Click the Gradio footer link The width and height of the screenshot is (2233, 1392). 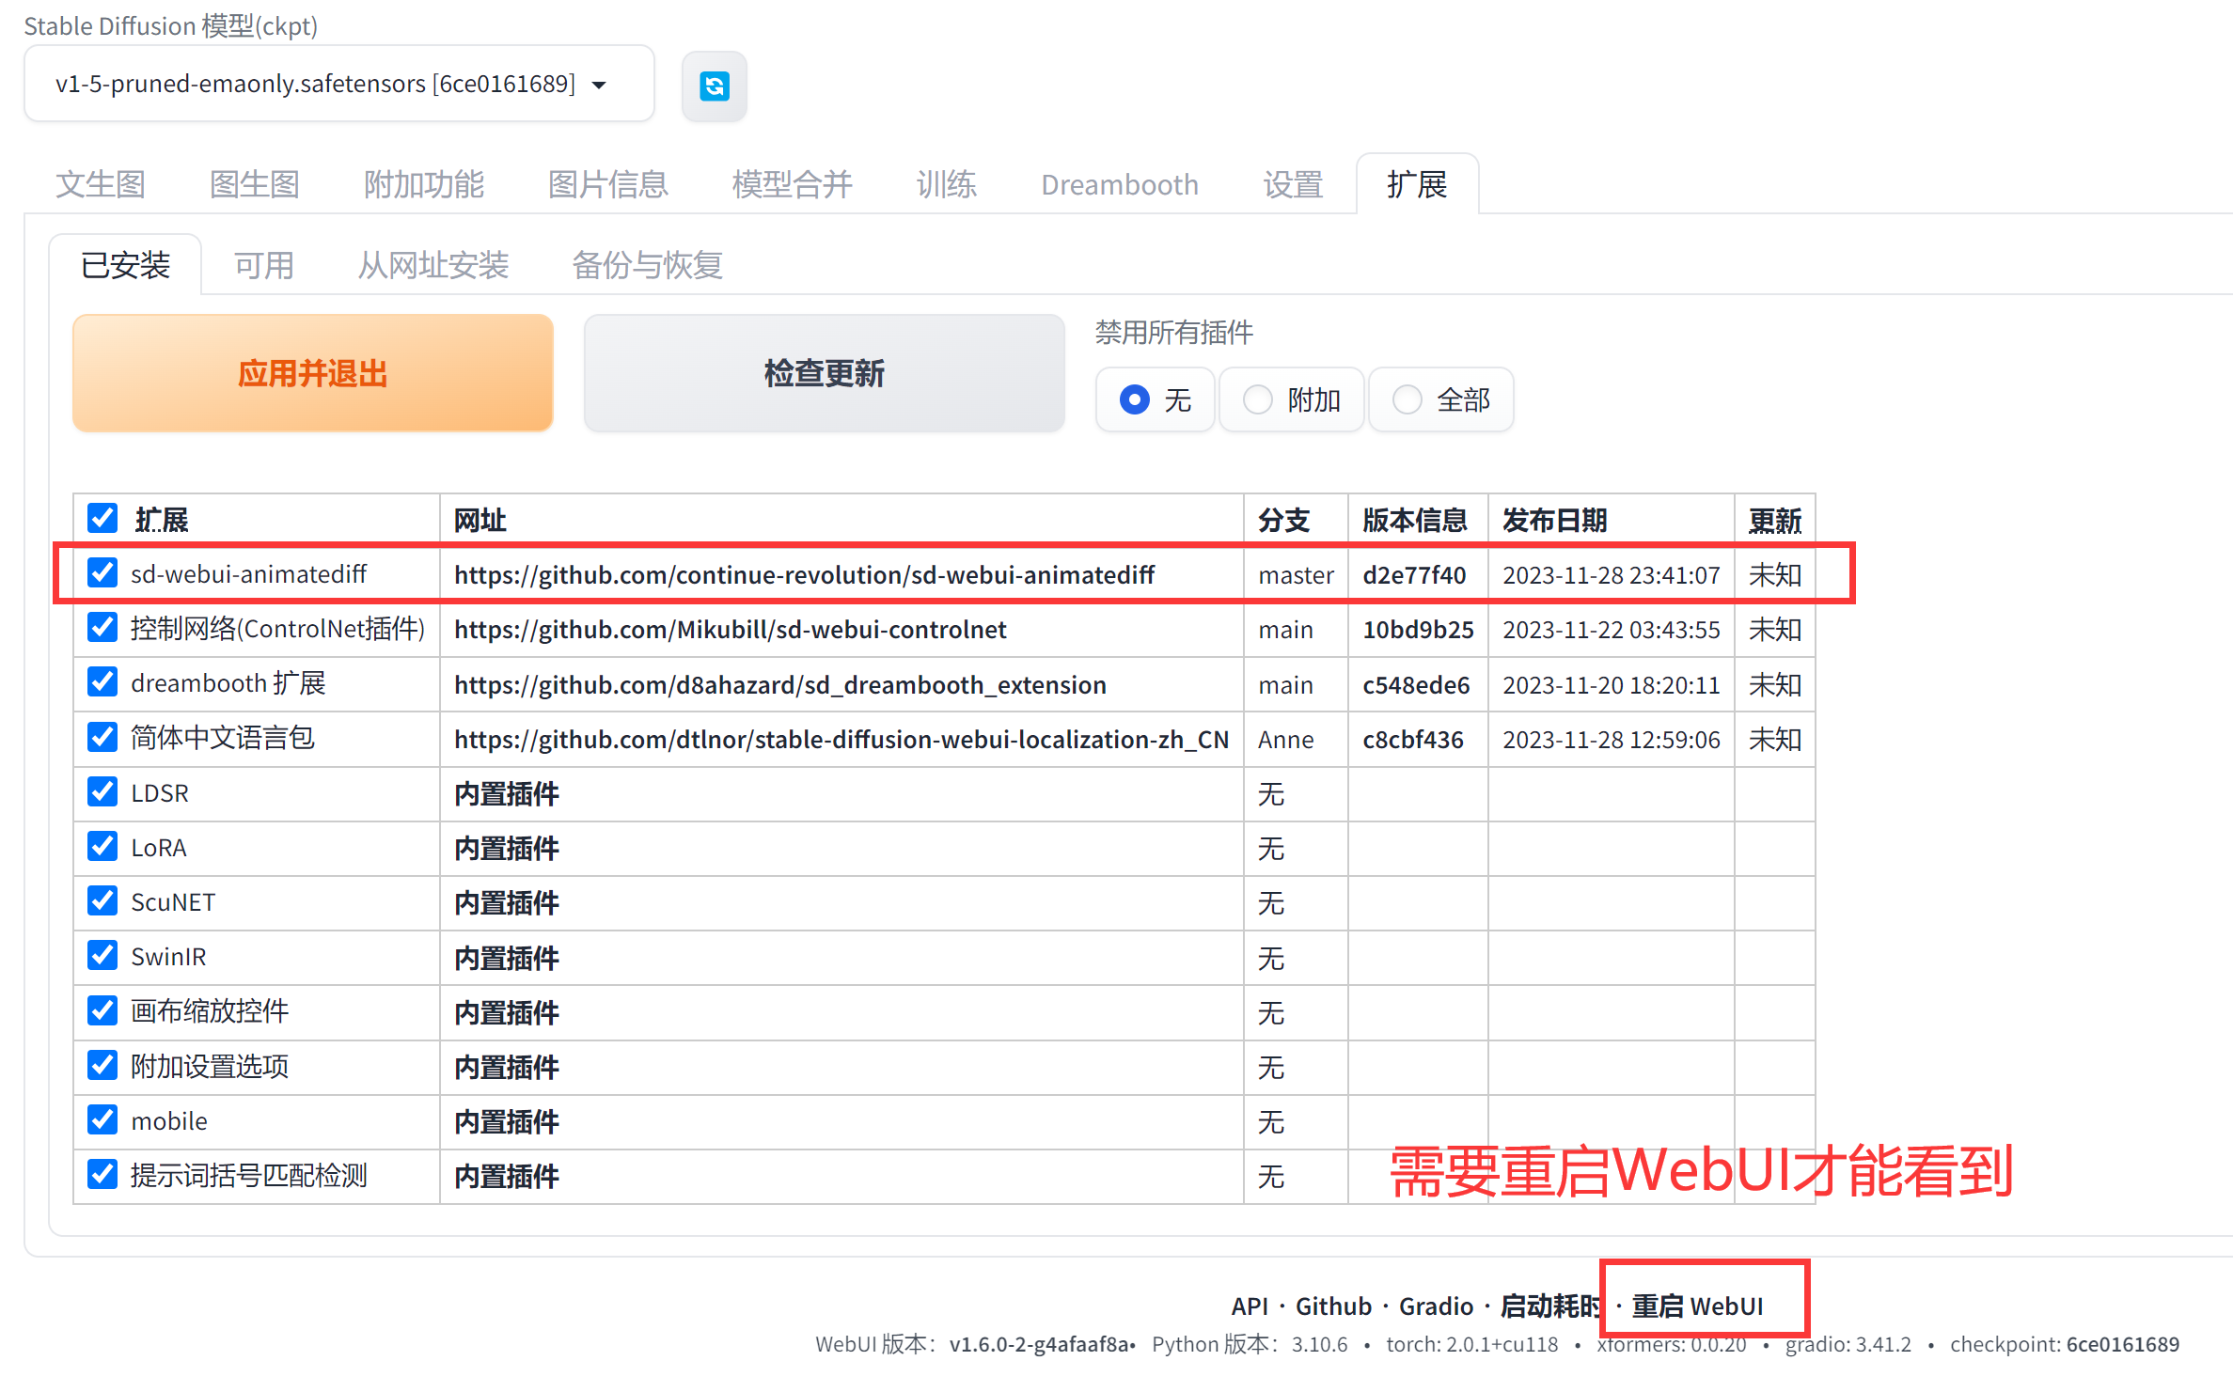tap(1436, 1306)
